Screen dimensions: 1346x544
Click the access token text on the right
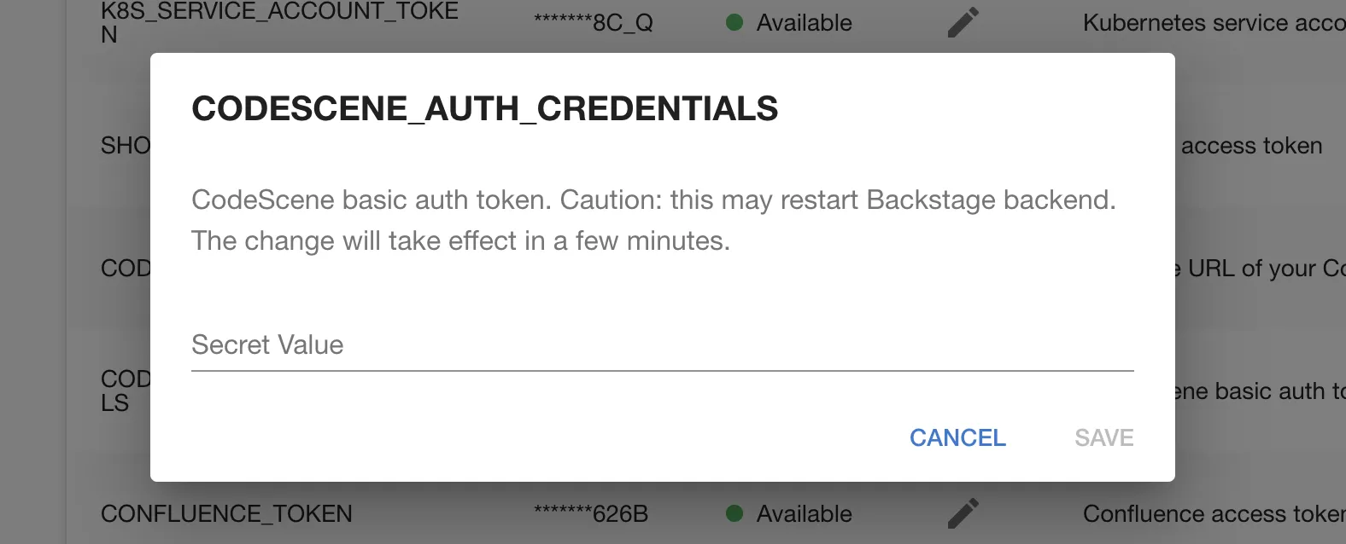(1249, 146)
